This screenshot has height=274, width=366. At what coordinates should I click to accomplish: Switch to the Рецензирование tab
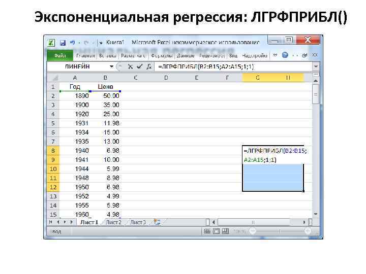tap(212, 56)
